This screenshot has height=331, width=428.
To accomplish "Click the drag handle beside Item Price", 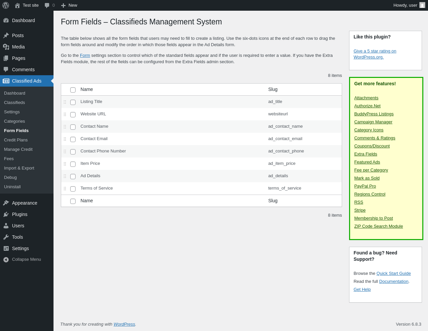I will pos(65,164).
